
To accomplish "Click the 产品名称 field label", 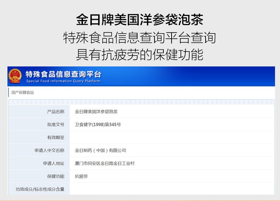I will point(56,112).
